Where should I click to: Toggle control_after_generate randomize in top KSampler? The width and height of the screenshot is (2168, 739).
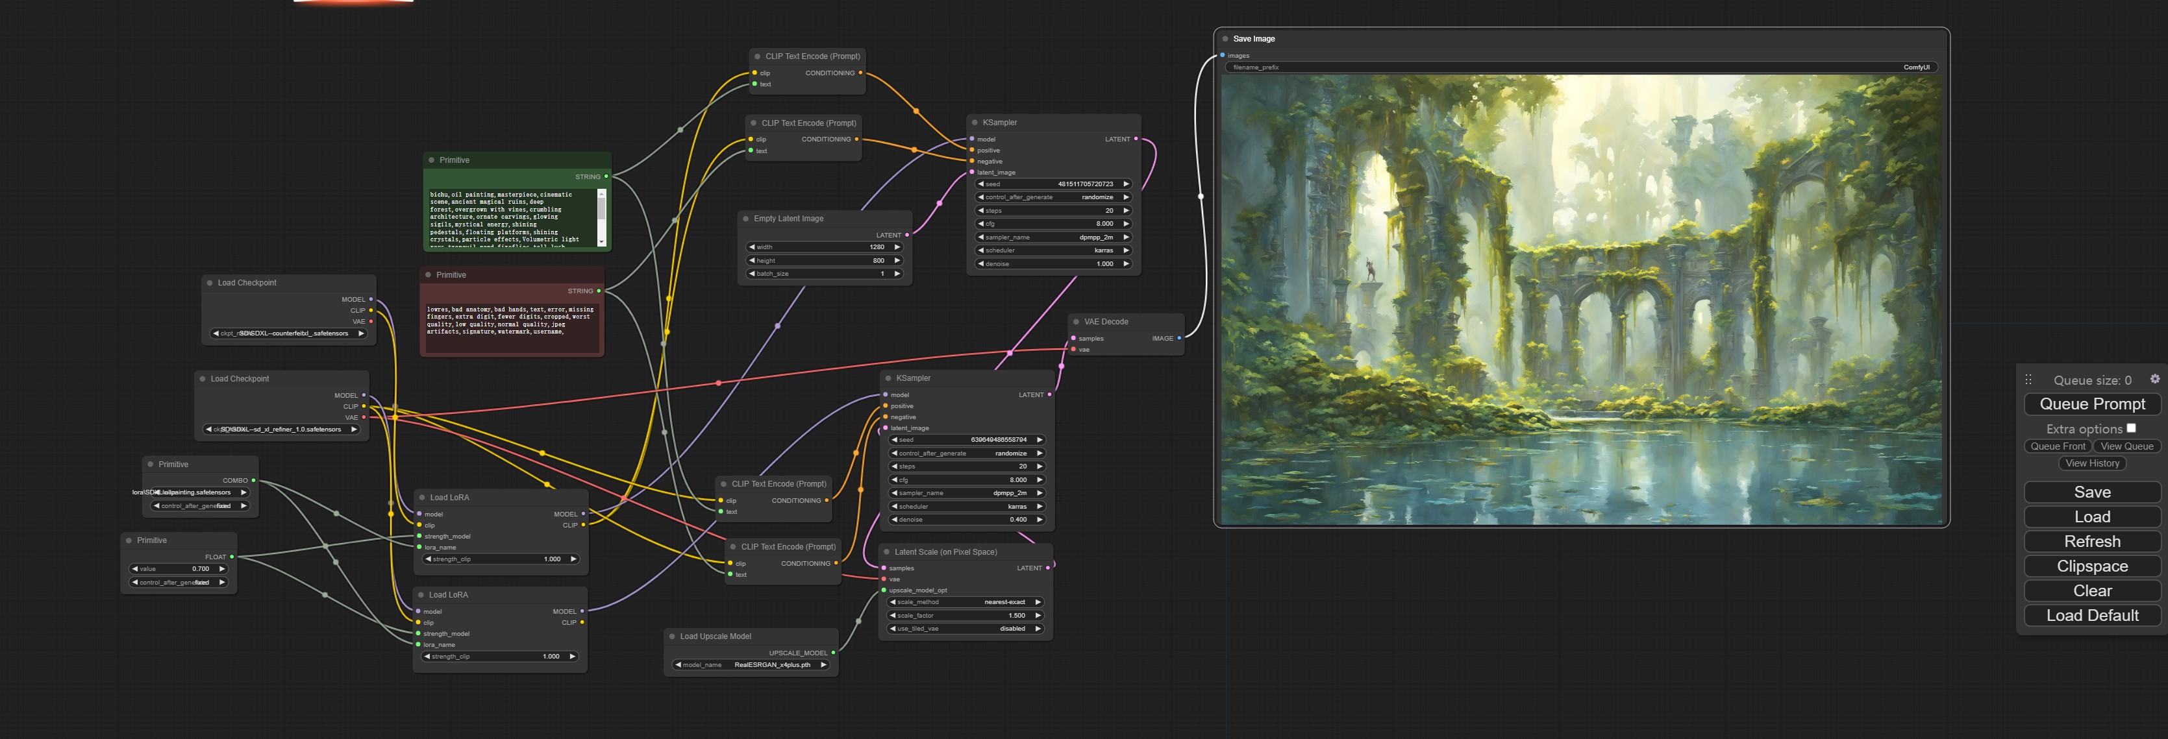(x=1053, y=198)
